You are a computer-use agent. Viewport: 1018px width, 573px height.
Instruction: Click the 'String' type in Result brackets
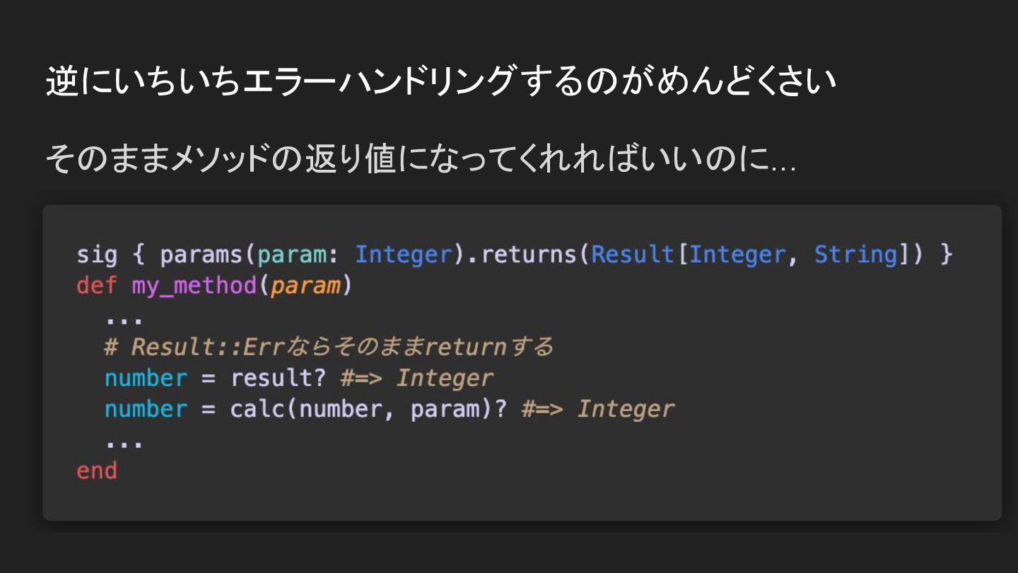click(855, 254)
